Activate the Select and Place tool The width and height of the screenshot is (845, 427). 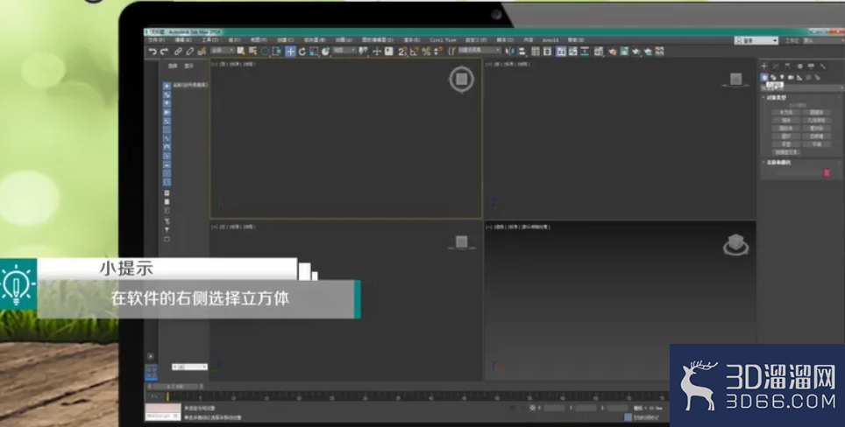click(x=325, y=51)
